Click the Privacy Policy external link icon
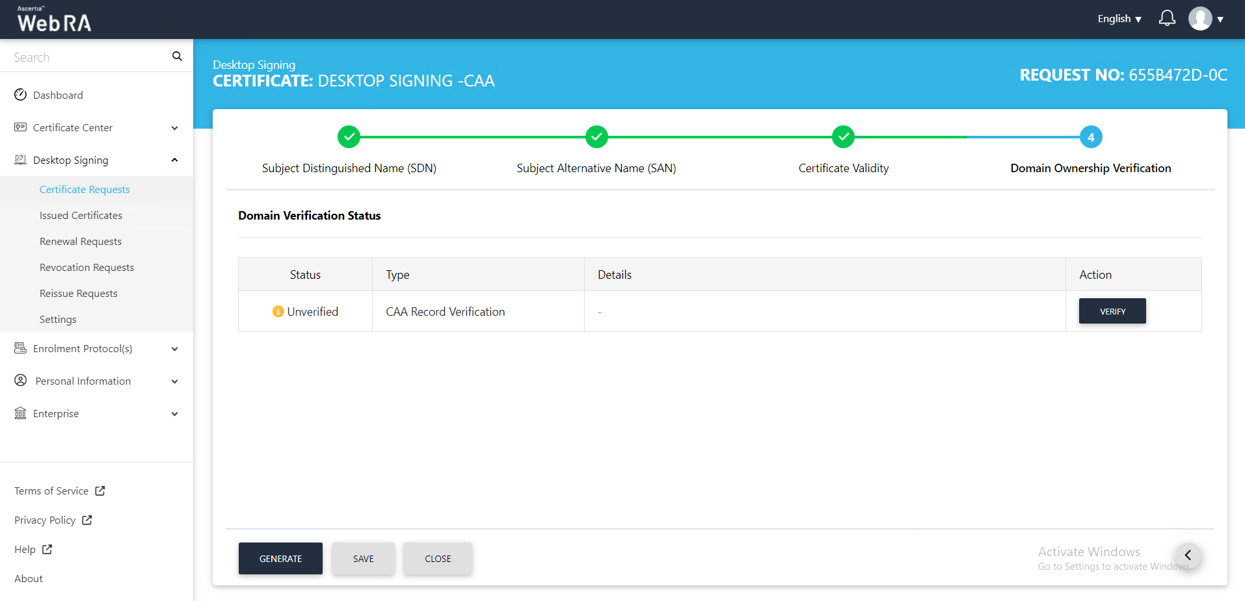Screen dimensions: 1245x601 pyautogui.click(x=87, y=520)
